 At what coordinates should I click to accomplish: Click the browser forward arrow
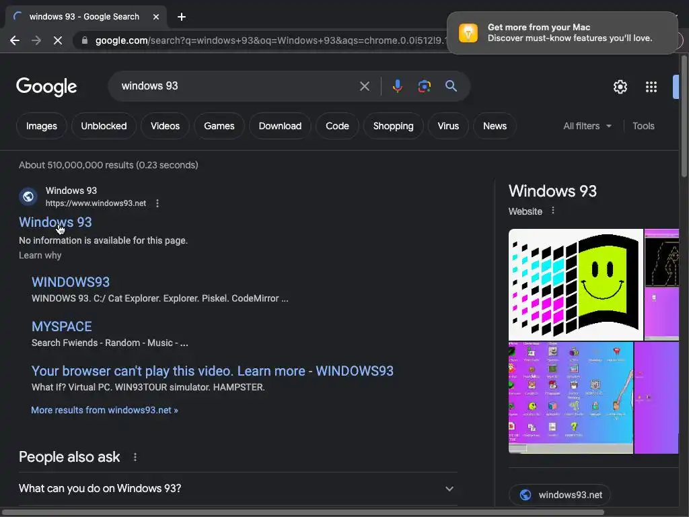(x=36, y=40)
